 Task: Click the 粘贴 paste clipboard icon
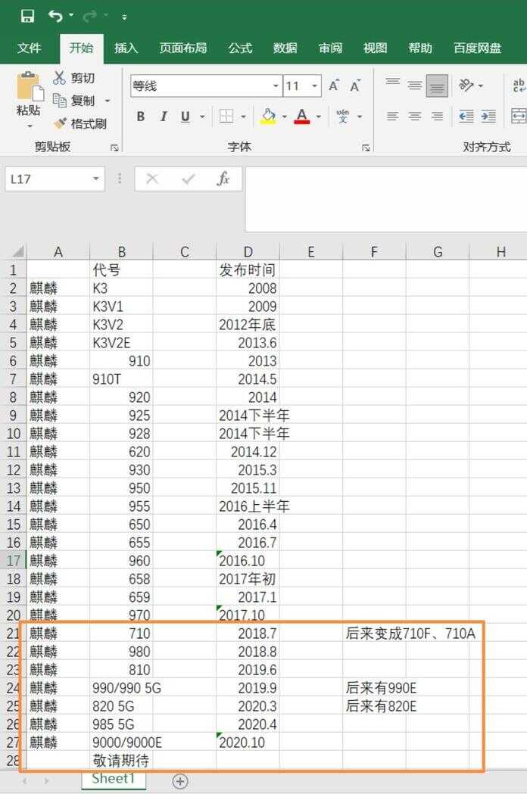30,86
